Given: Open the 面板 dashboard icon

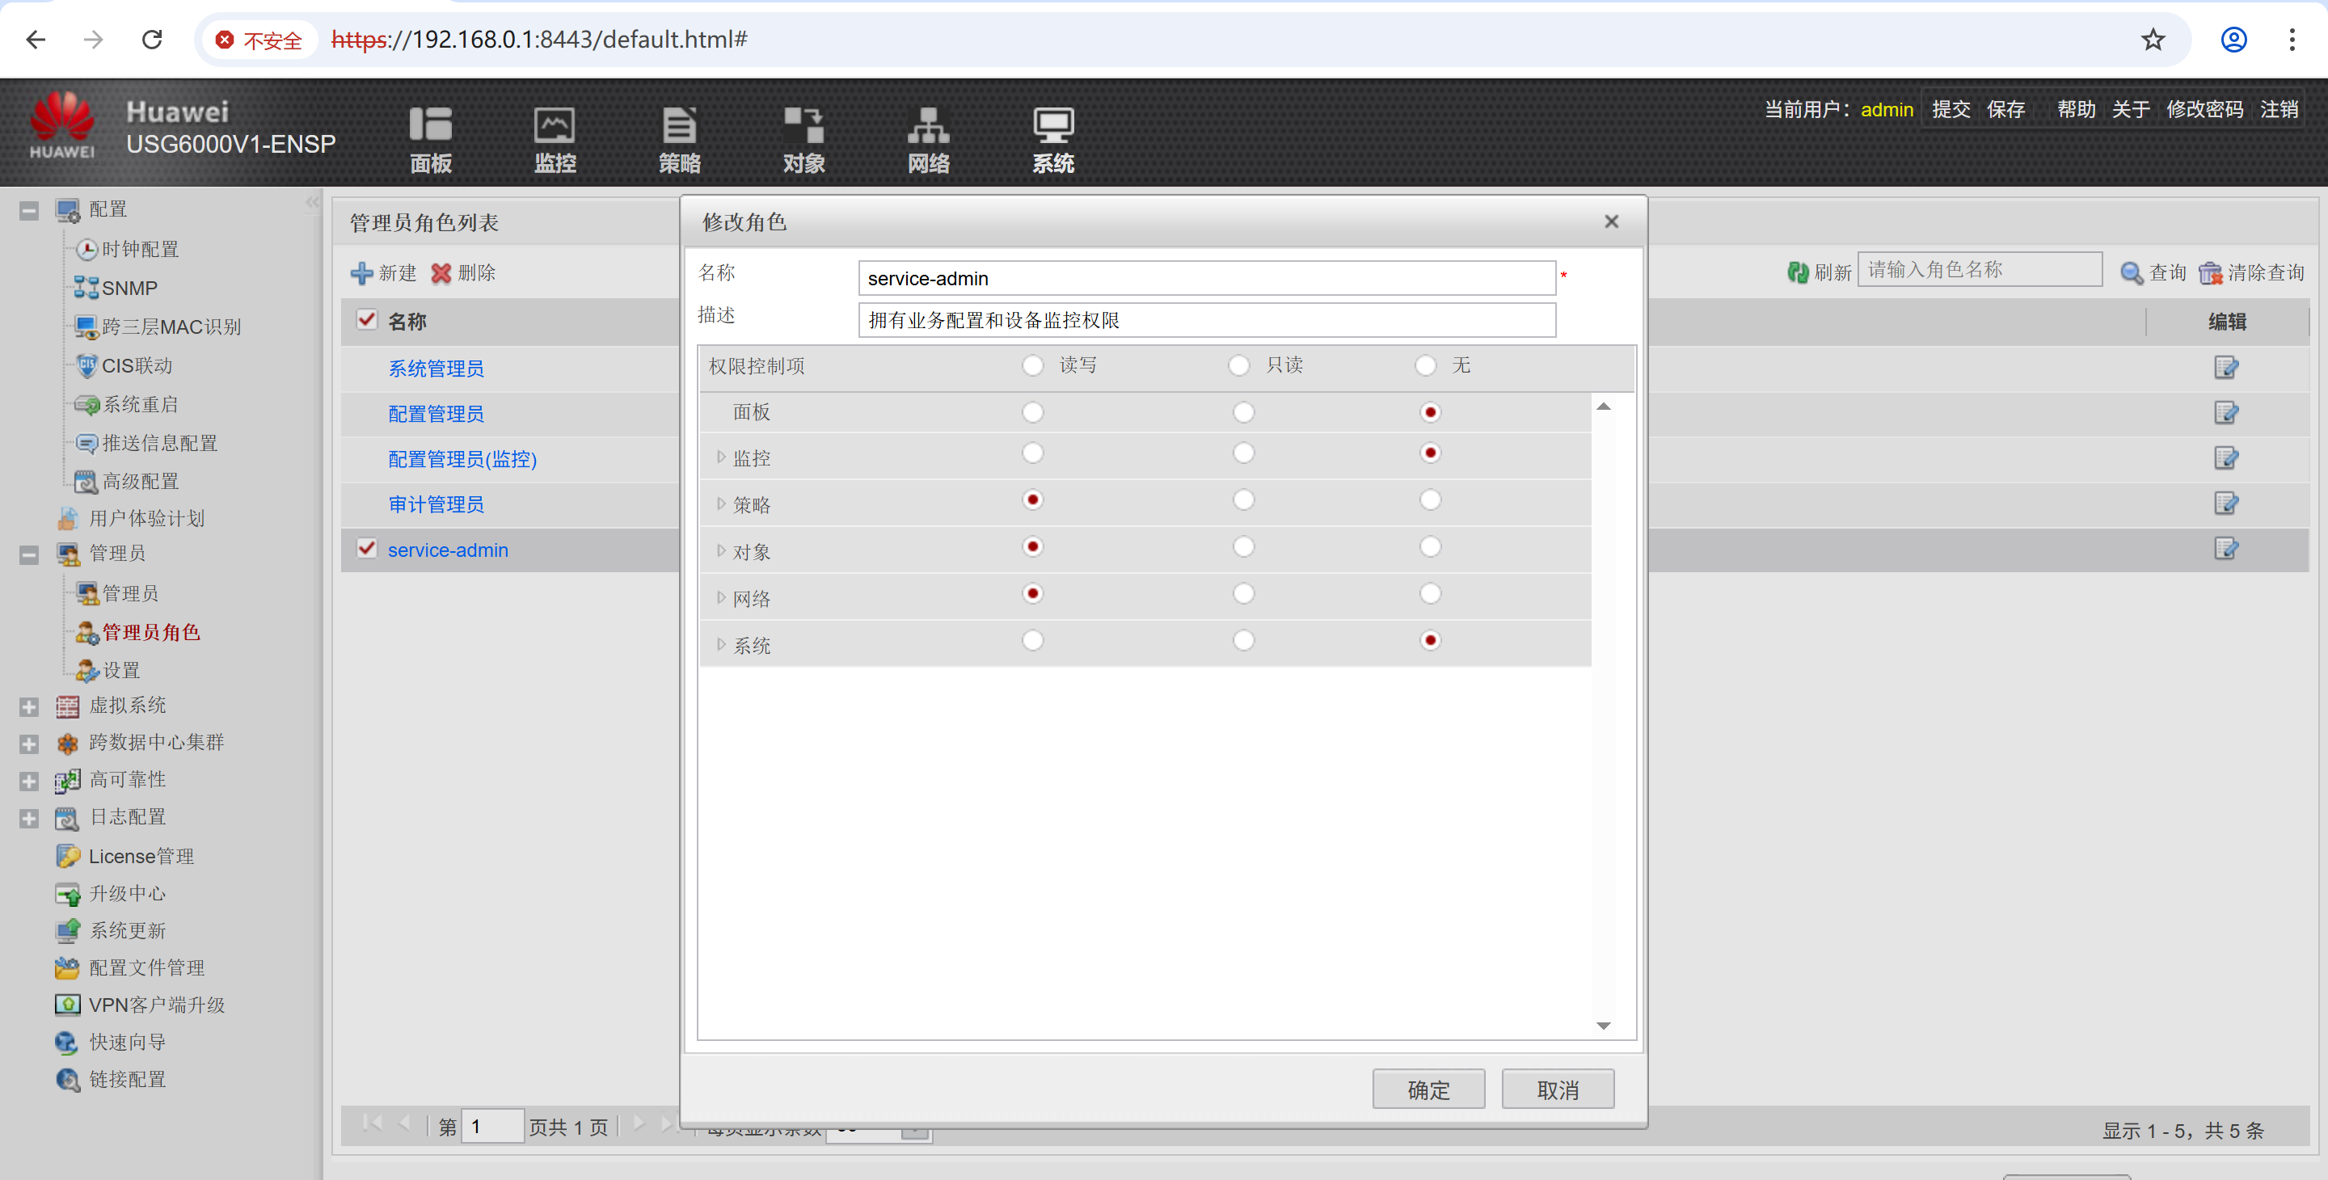Looking at the screenshot, I should point(430,124).
